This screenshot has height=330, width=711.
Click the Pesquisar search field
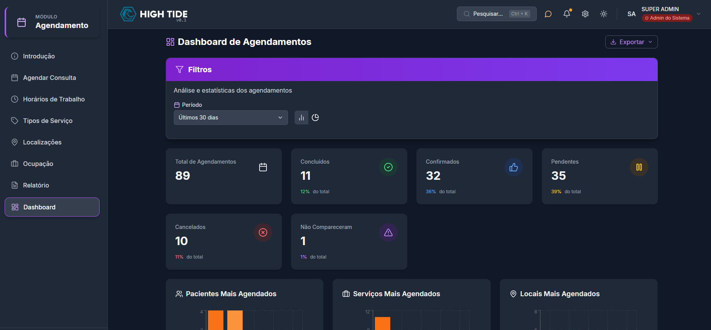coord(496,14)
